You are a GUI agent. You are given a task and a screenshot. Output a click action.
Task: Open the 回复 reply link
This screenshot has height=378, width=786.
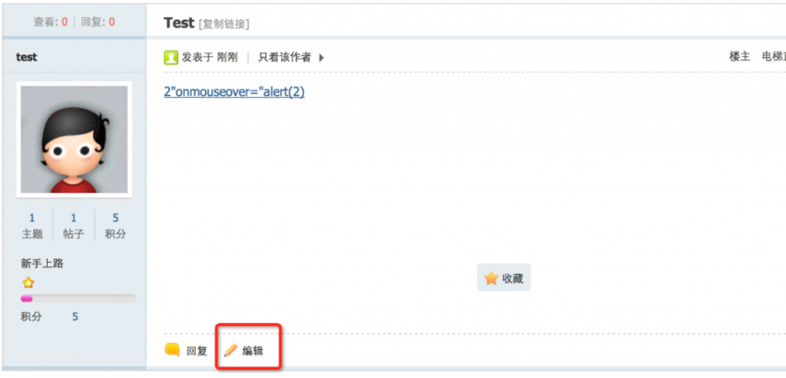(x=196, y=351)
